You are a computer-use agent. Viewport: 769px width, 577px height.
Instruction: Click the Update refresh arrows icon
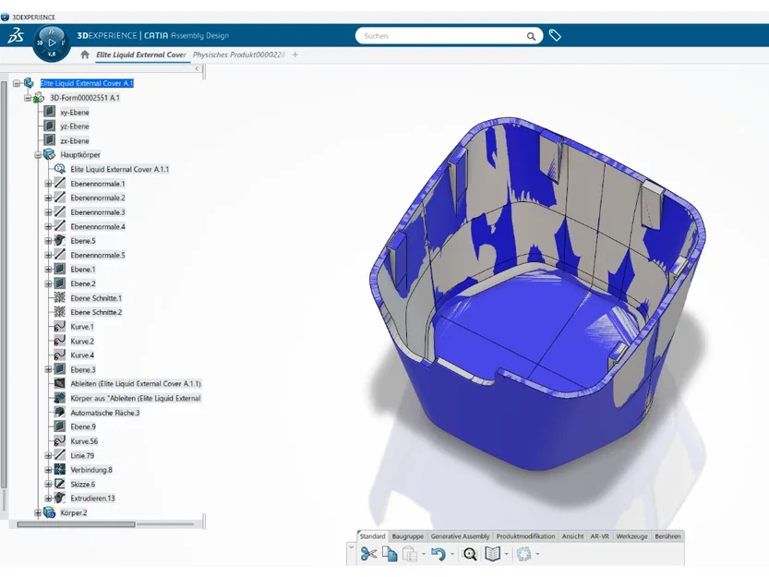[x=523, y=554]
